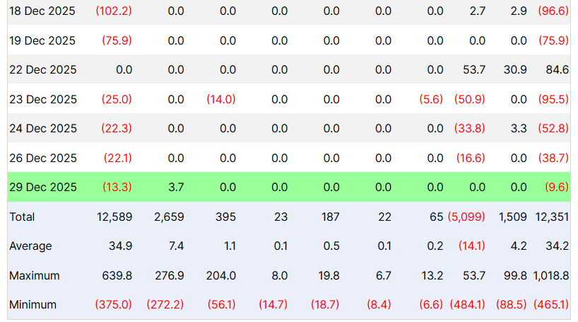This screenshot has width=578, height=322.
Task: Click the 24 Dec 2025 date cell
Action: (x=43, y=128)
